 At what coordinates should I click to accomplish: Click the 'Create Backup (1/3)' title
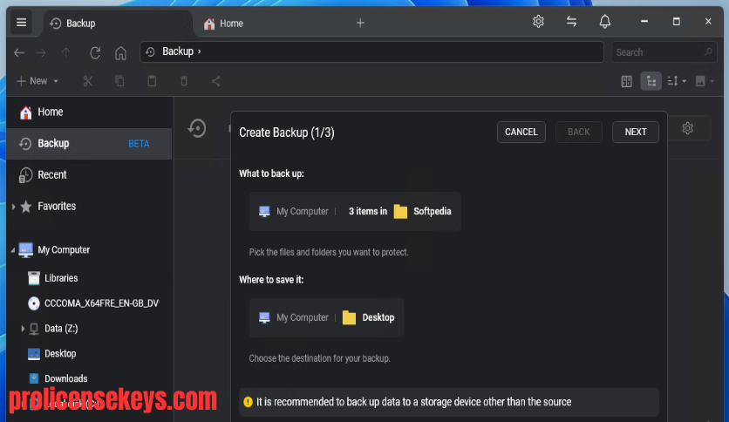tap(286, 133)
